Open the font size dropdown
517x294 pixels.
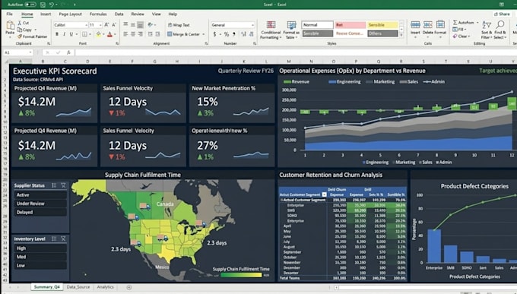coord(100,25)
